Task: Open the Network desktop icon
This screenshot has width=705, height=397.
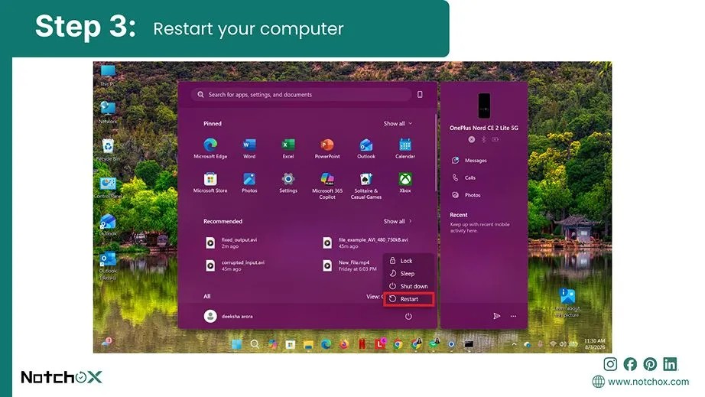Action: click(108, 112)
